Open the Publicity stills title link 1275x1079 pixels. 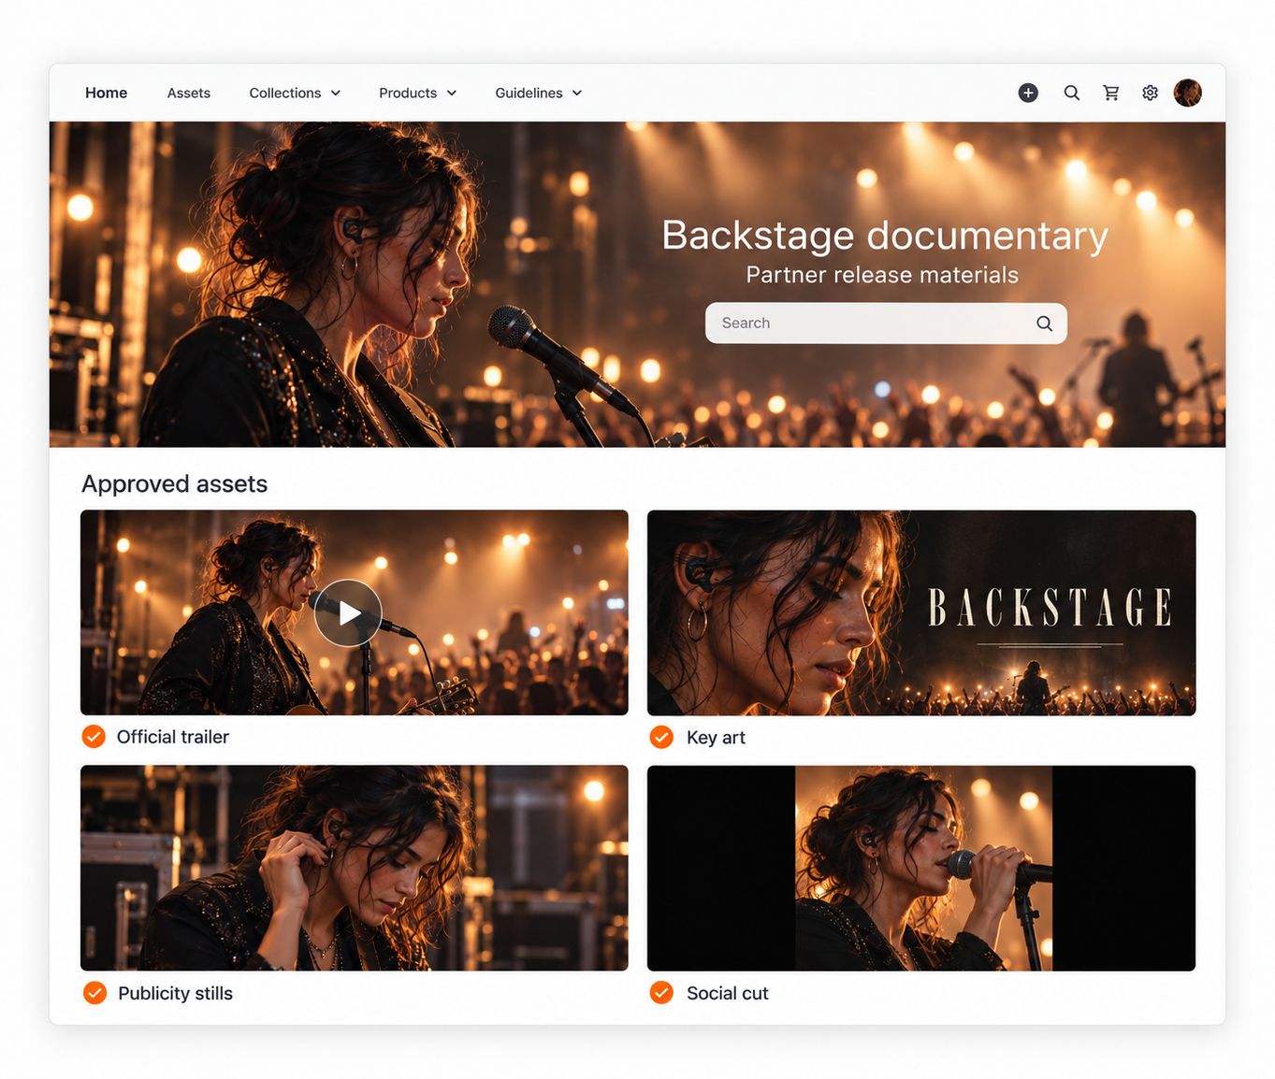click(x=175, y=993)
